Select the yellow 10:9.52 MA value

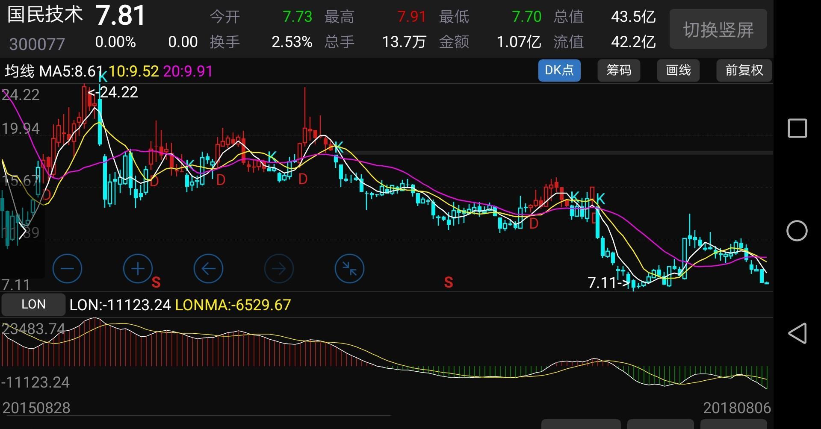point(133,71)
